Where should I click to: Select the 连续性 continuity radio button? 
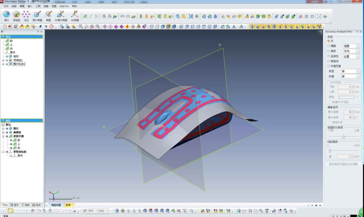click(x=329, y=56)
